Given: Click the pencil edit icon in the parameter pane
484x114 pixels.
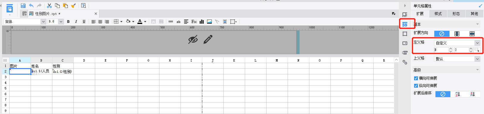Looking at the screenshot, I should pyautogui.click(x=208, y=39).
